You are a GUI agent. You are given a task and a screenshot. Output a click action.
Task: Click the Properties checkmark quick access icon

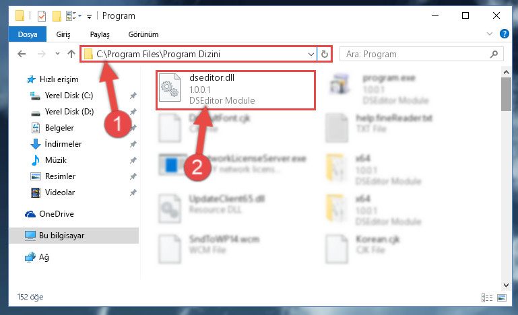pyautogui.click(x=42, y=16)
